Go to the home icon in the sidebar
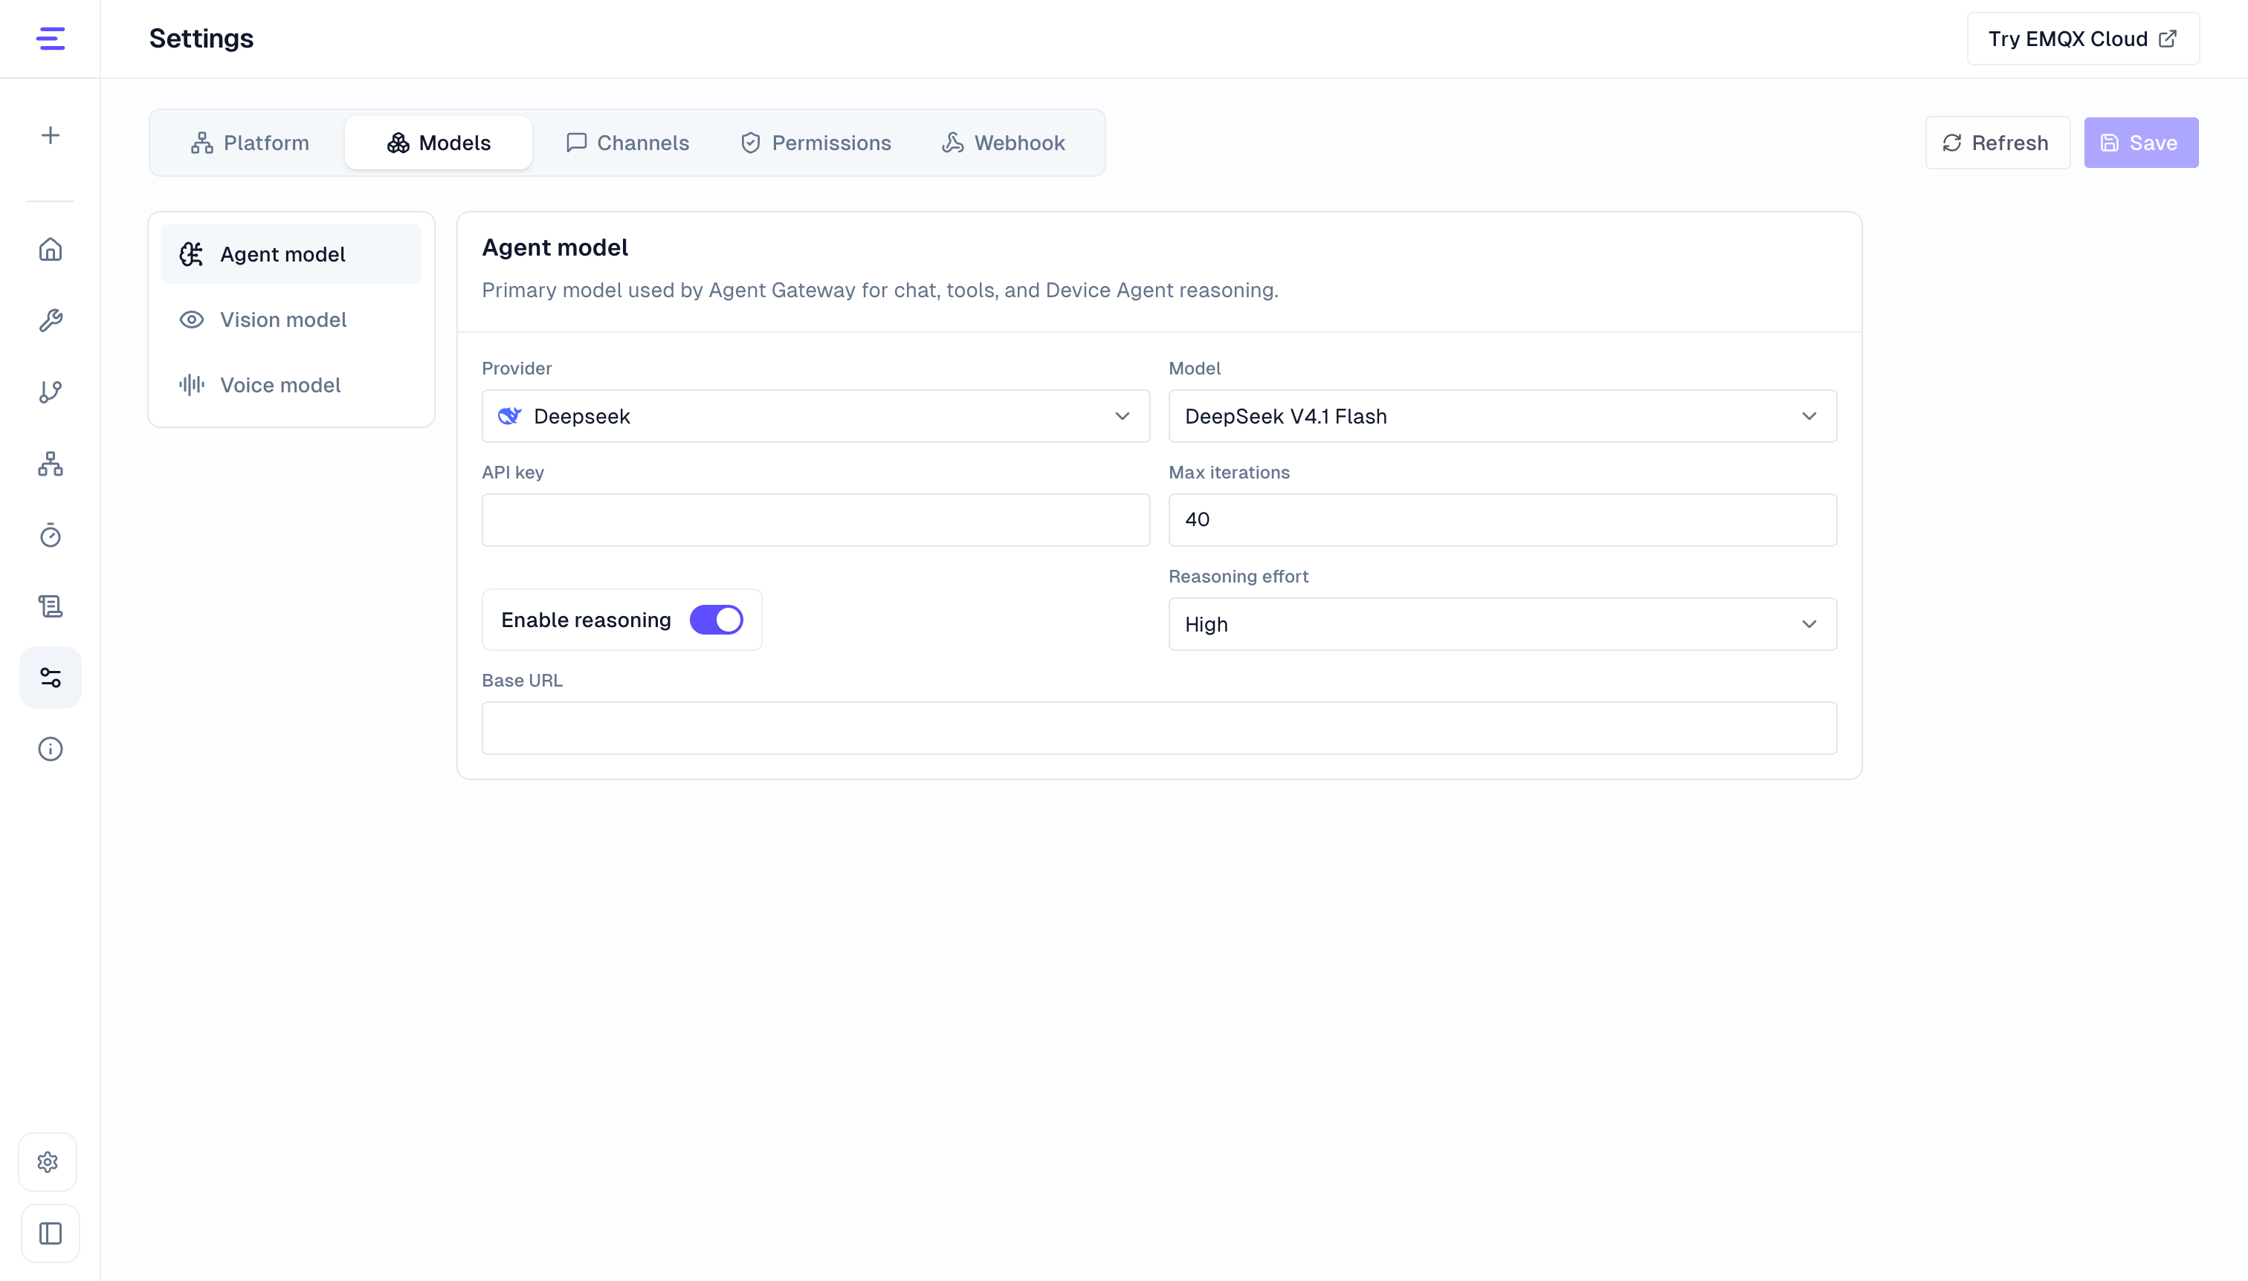This screenshot has width=2248, height=1281. coord(50,249)
